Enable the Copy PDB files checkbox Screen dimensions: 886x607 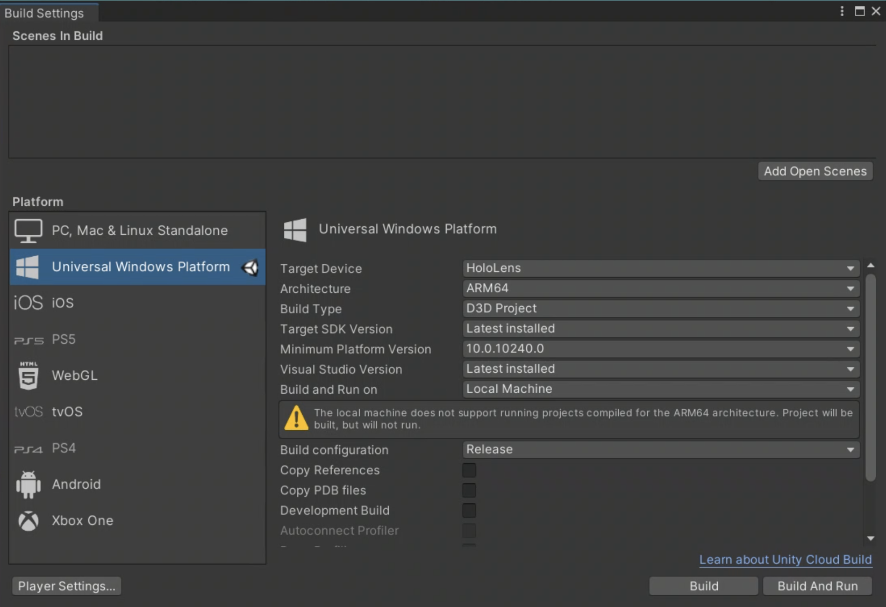[x=469, y=490]
